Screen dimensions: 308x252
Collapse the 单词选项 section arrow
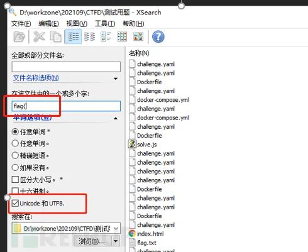coord(116,118)
